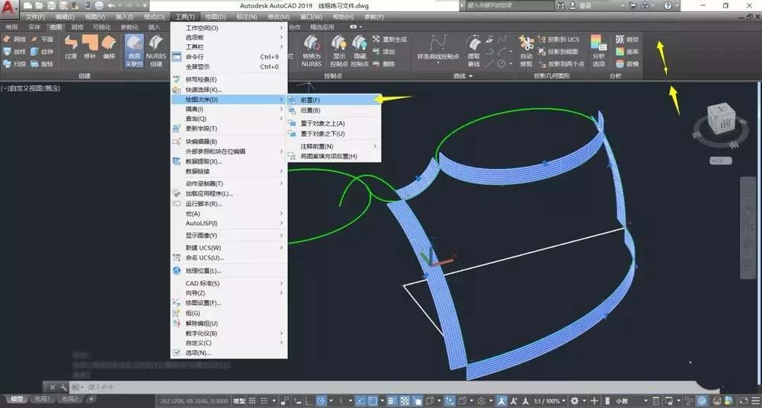Select the 拉伸 (Extrude) tool
The height and width of the screenshot is (408, 762).
point(42,52)
